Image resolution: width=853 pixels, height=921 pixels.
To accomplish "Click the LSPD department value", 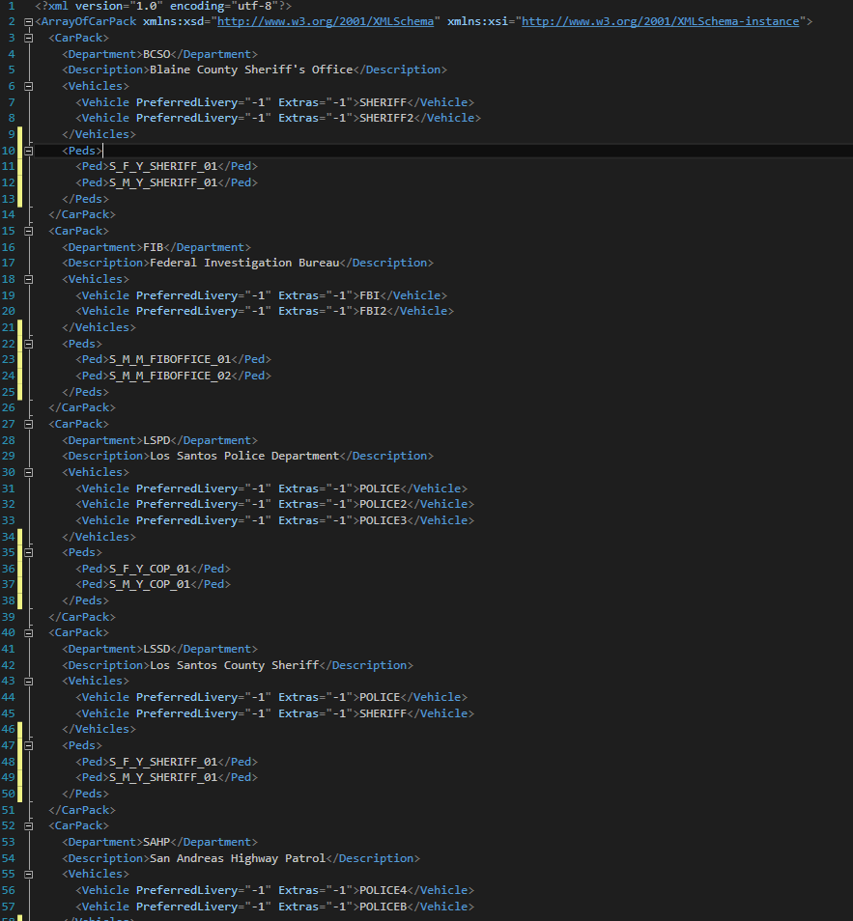I will click(x=156, y=440).
